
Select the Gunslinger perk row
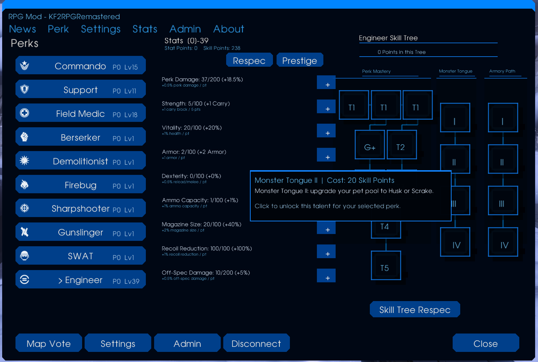[81, 232]
